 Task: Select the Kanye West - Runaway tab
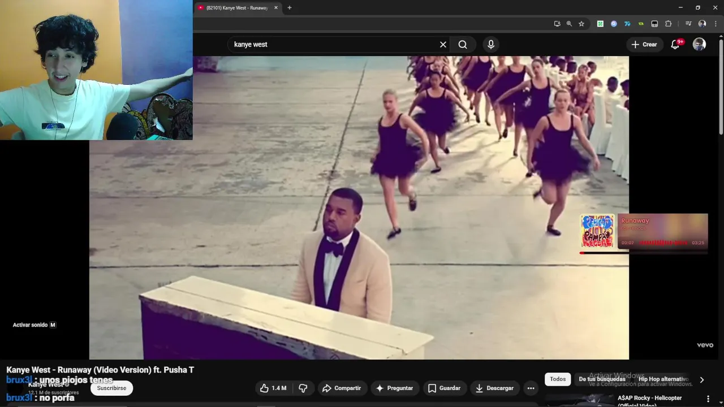[x=238, y=8]
